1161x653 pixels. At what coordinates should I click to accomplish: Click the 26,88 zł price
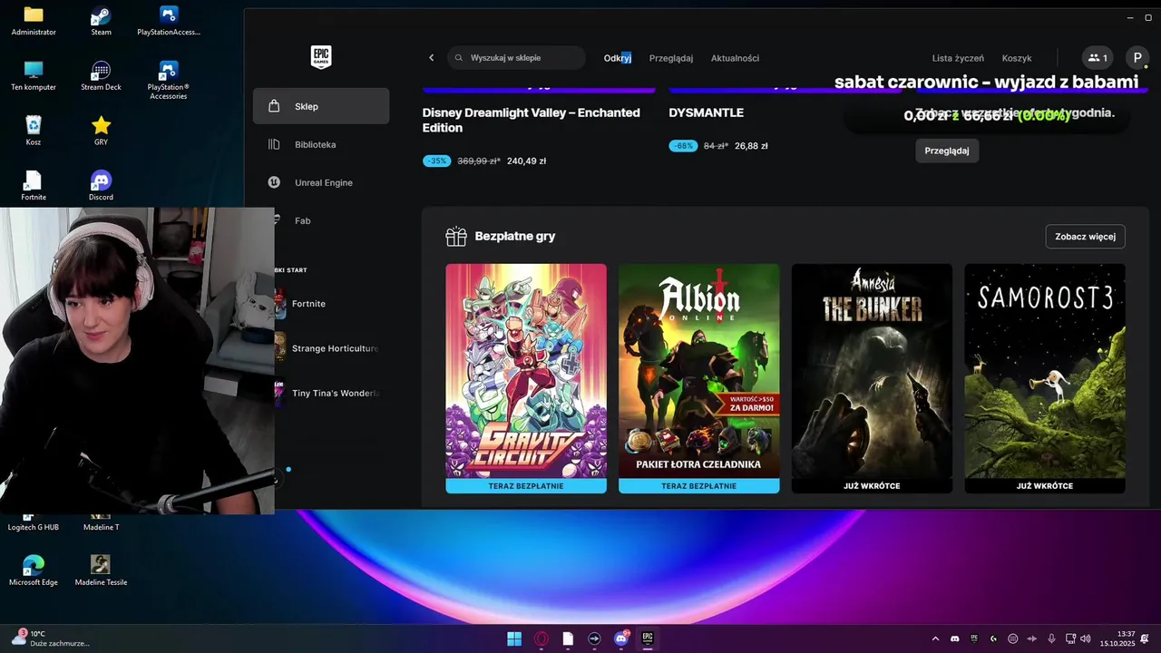[x=751, y=146]
